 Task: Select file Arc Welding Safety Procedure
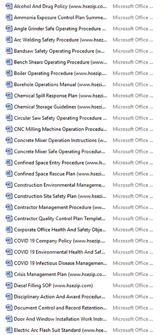click(61, 40)
